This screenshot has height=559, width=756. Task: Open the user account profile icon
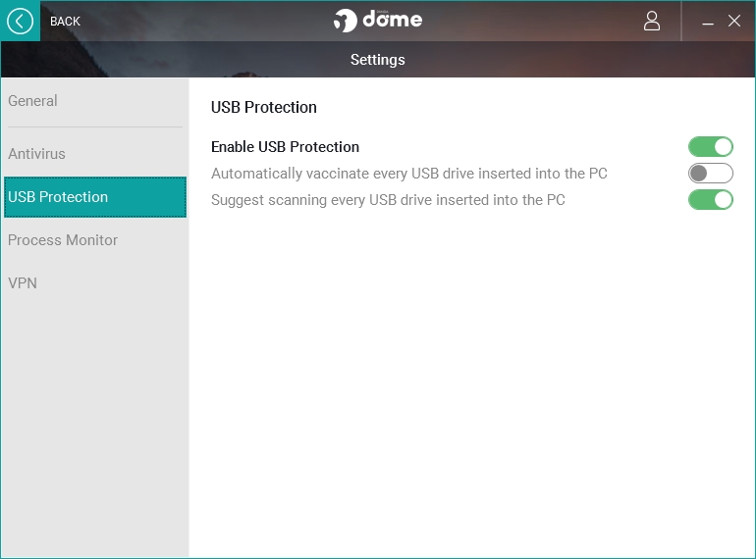(x=652, y=21)
